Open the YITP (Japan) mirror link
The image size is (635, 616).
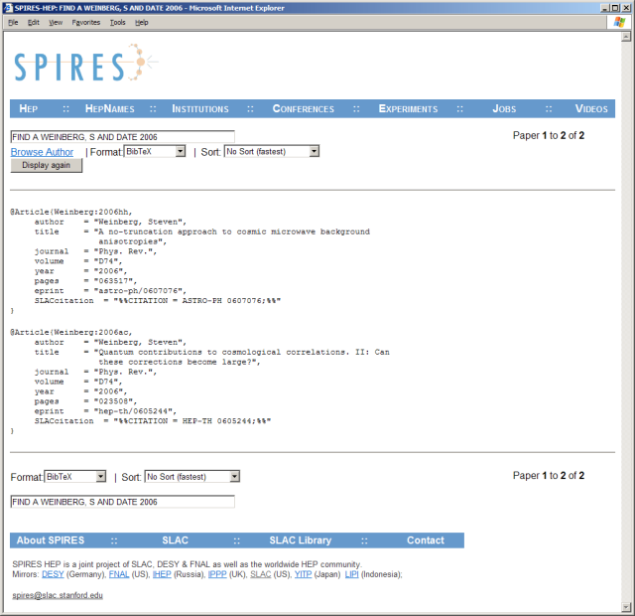click(303, 574)
